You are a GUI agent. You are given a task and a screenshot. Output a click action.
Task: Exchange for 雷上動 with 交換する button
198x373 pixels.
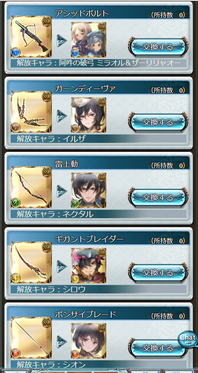(x=158, y=197)
